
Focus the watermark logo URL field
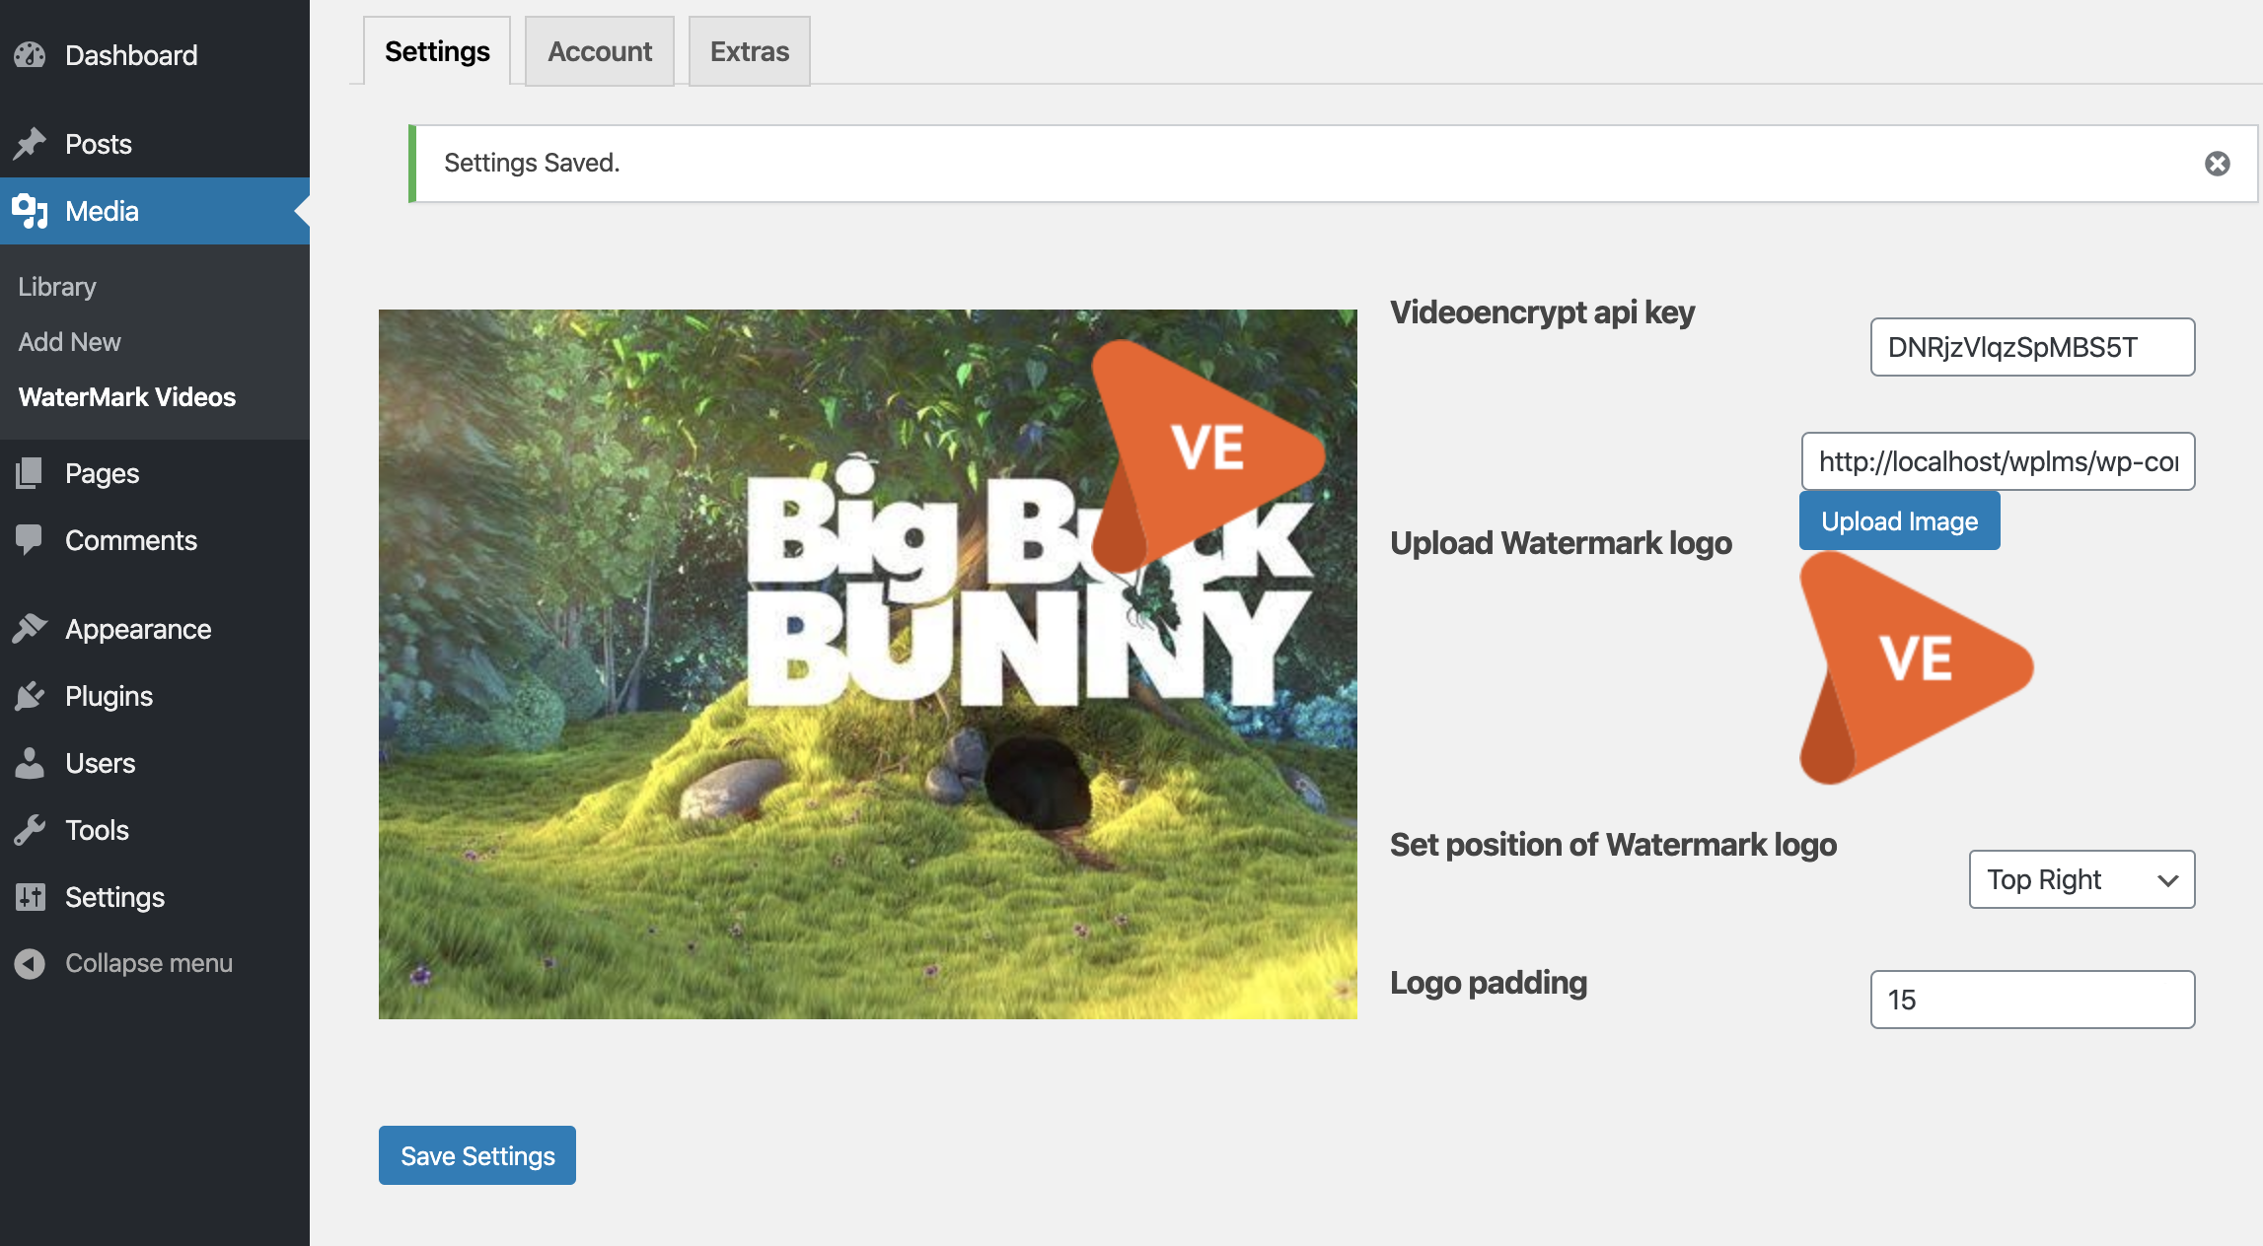point(1999,461)
